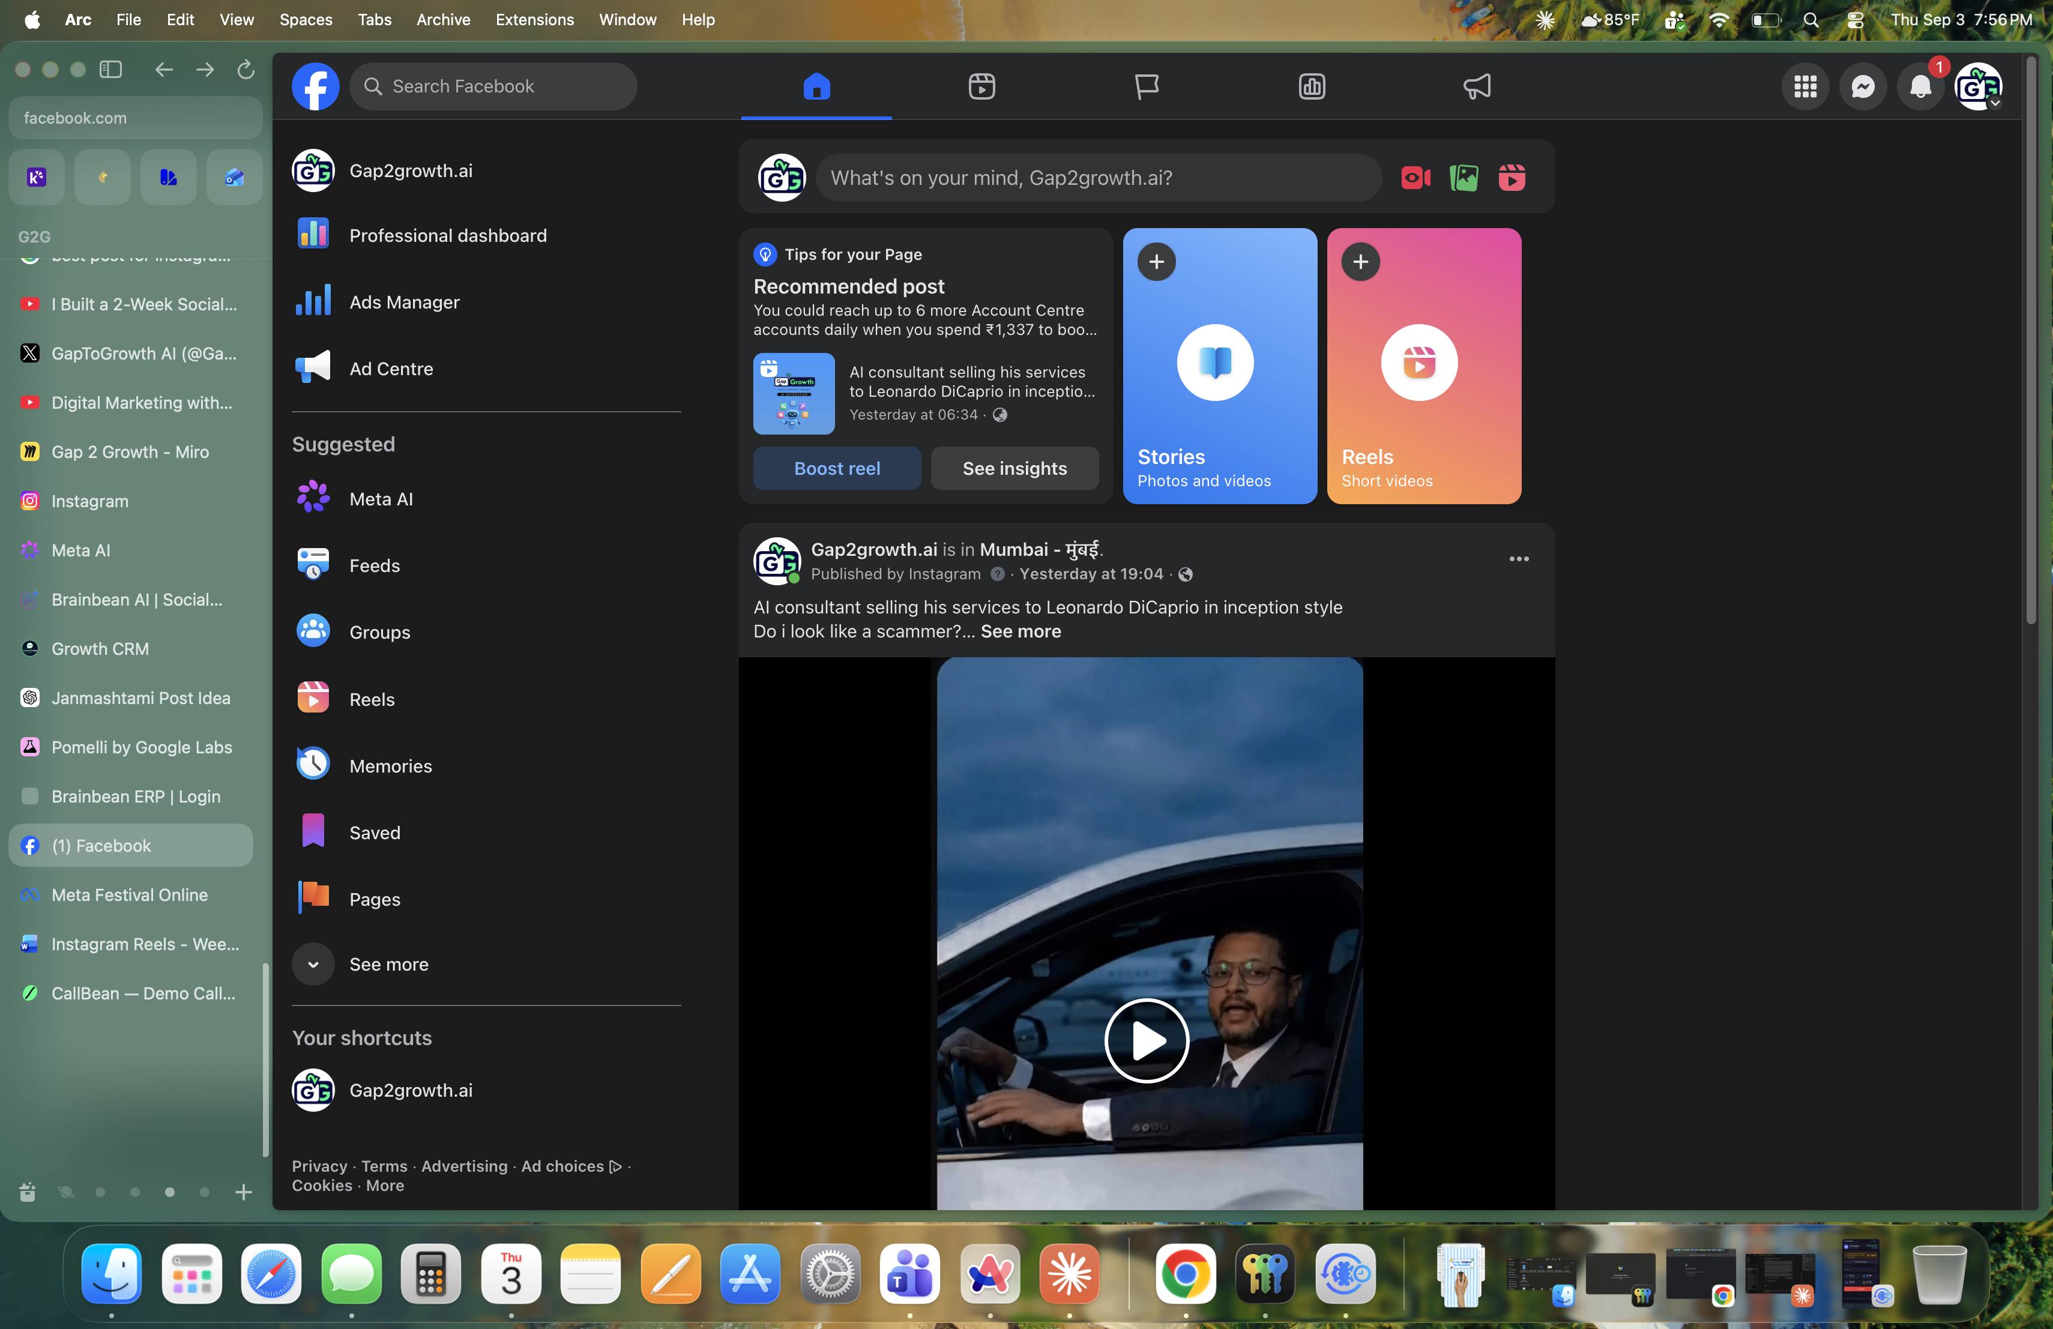Open the Pages flag icon in top navigation

1147,86
